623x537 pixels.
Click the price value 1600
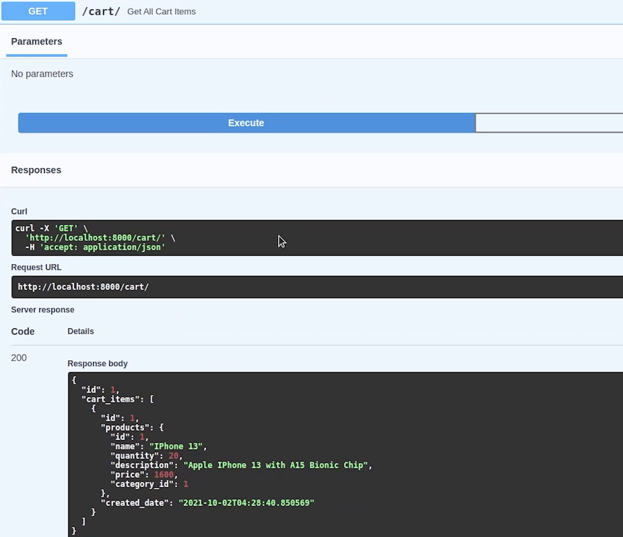click(x=164, y=475)
